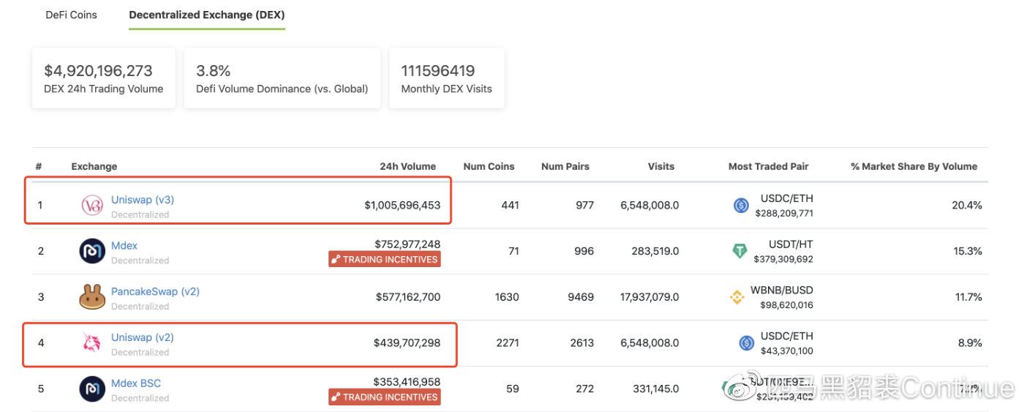Viewport: 1024px width, 412px height.
Task: Click the Uniswap (v3) logo icon
Action: [x=92, y=206]
